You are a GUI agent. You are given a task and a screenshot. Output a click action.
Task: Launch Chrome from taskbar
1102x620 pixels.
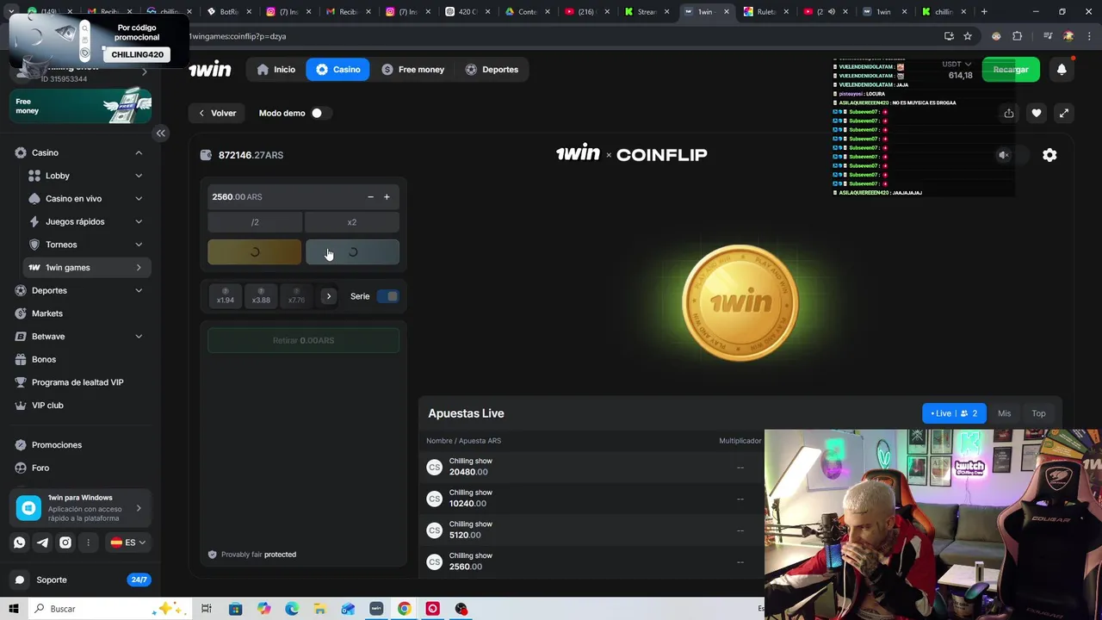coord(404,609)
